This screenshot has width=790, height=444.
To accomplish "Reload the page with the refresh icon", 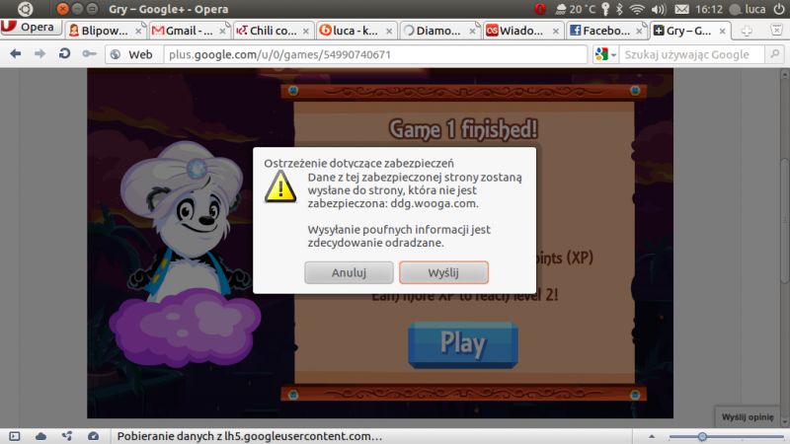I will 64,54.
